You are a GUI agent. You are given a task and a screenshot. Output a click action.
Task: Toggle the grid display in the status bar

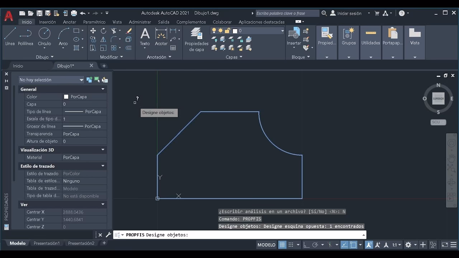point(282,245)
